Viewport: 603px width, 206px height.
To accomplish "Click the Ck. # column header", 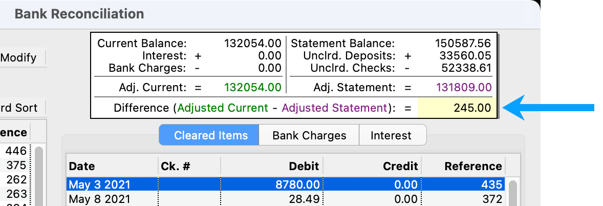I will pyautogui.click(x=189, y=166).
